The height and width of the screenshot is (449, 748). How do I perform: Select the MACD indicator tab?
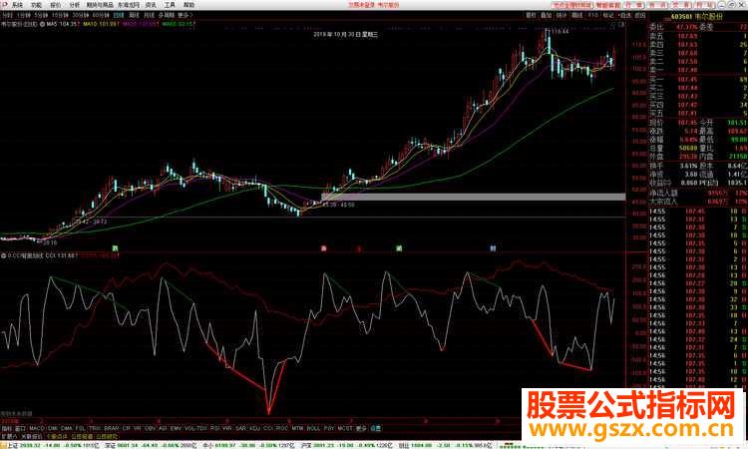click(37, 428)
